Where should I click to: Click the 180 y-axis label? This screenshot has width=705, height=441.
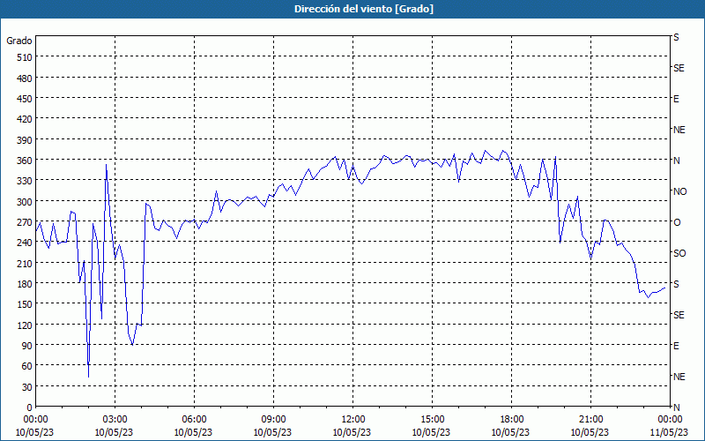click(25, 284)
